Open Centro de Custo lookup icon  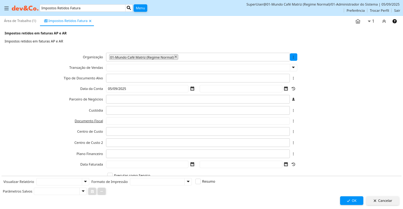click(293, 131)
